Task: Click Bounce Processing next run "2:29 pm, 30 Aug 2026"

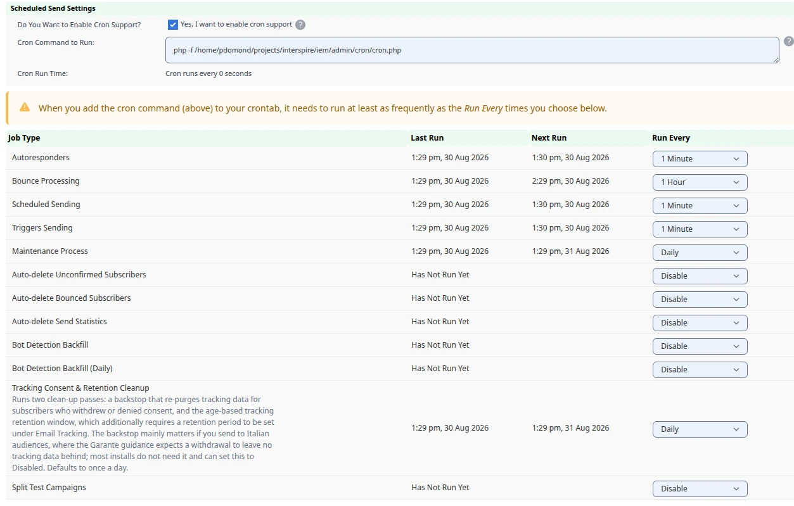Action: pos(570,181)
